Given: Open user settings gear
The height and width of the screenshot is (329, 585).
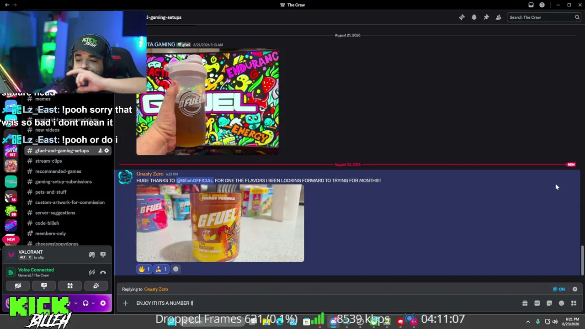Looking at the screenshot, I should (103, 303).
